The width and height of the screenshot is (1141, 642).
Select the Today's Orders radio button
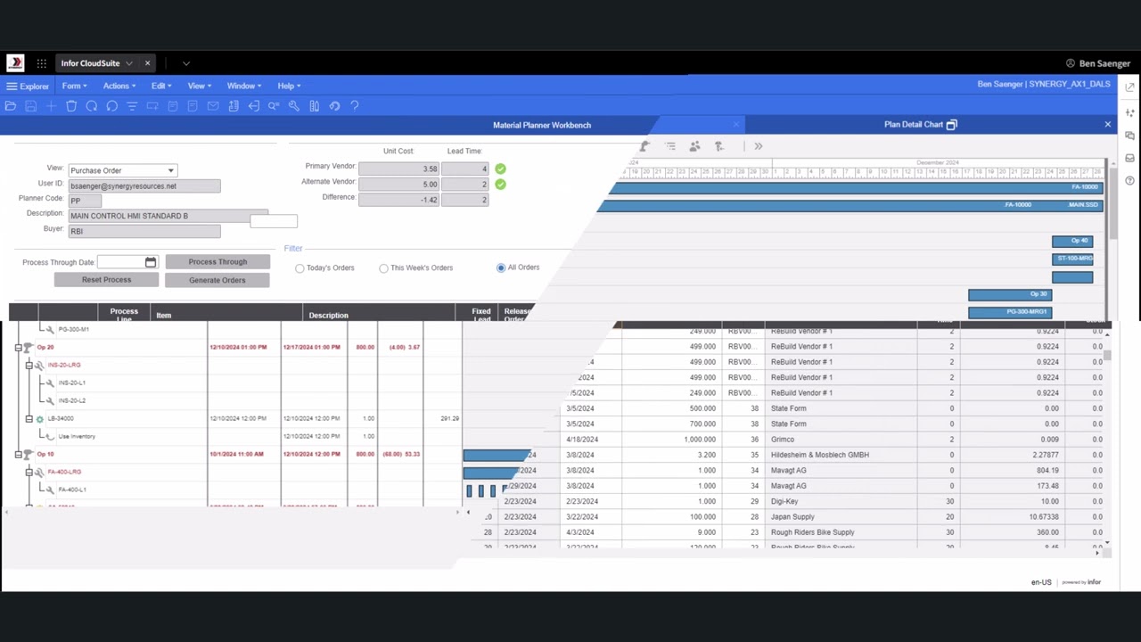click(x=300, y=268)
